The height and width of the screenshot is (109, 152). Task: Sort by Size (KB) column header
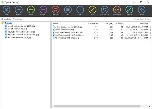(x=109, y=24)
